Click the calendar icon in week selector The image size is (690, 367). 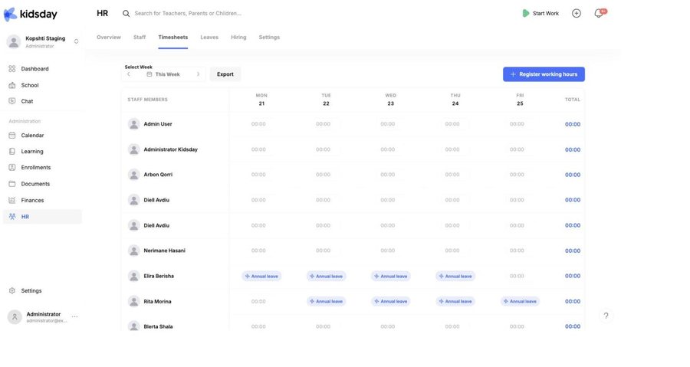click(x=149, y=74)
